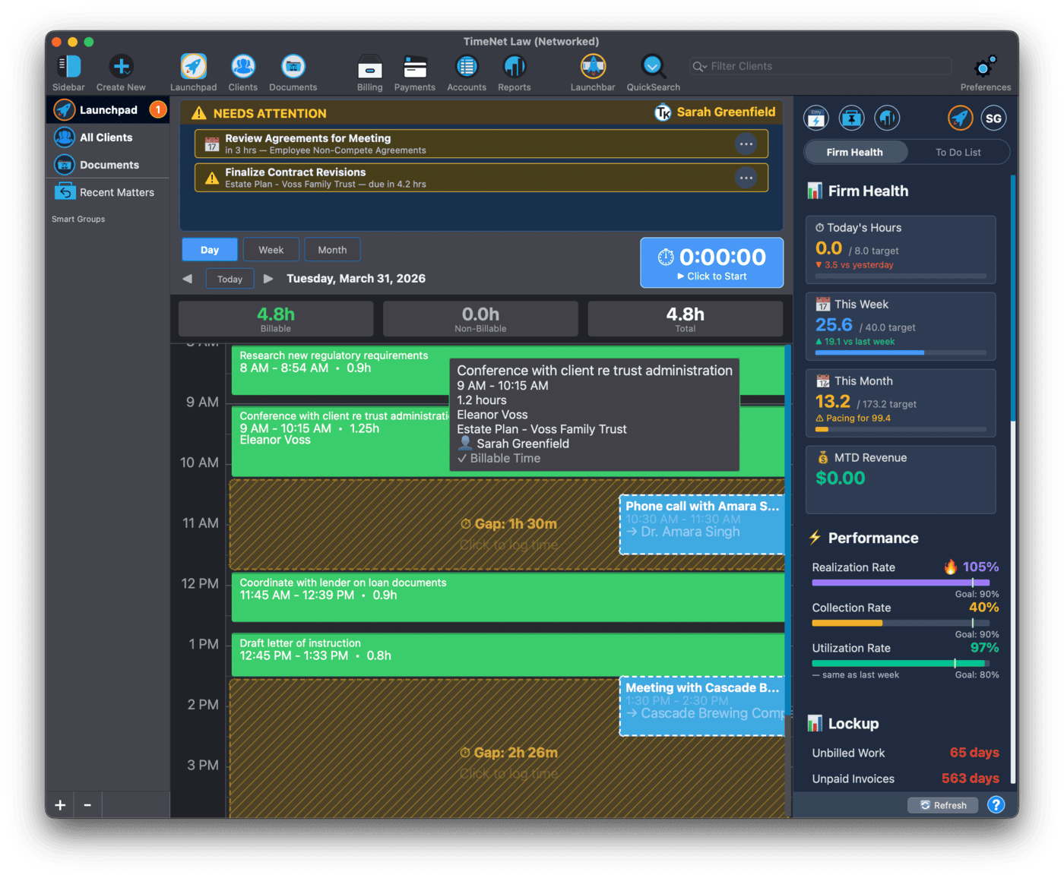Click the Refresh button in Firm Health panel
1064x878 pixels.
(x=942, y=805)
